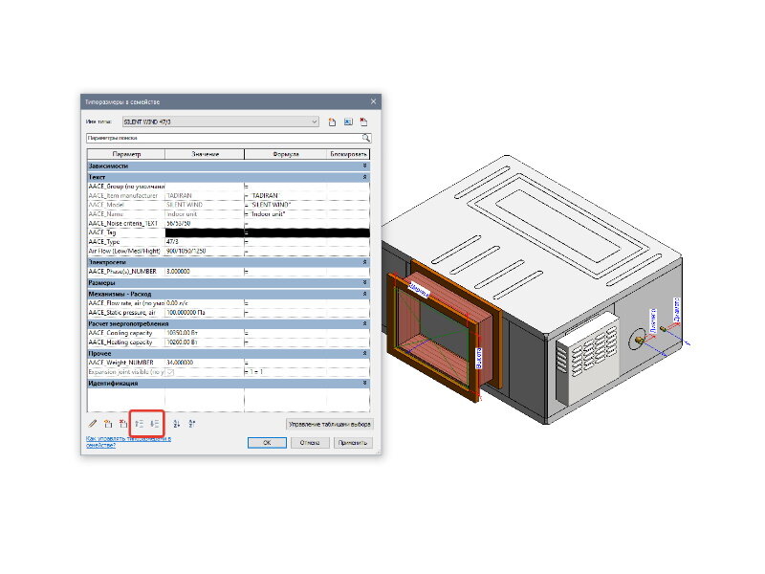This screenshot has width=765, height=574.
Task: Click the AACE_Type value 47/3
Action: click(x=205, y=242)
